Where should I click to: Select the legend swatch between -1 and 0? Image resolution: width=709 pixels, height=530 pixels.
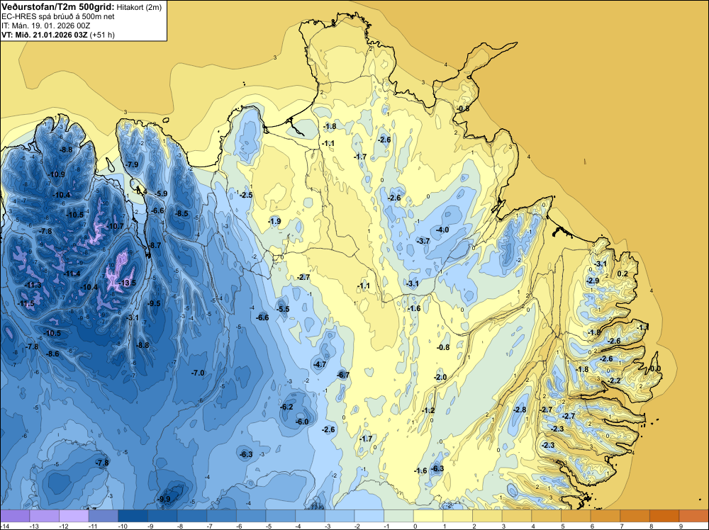398,516
